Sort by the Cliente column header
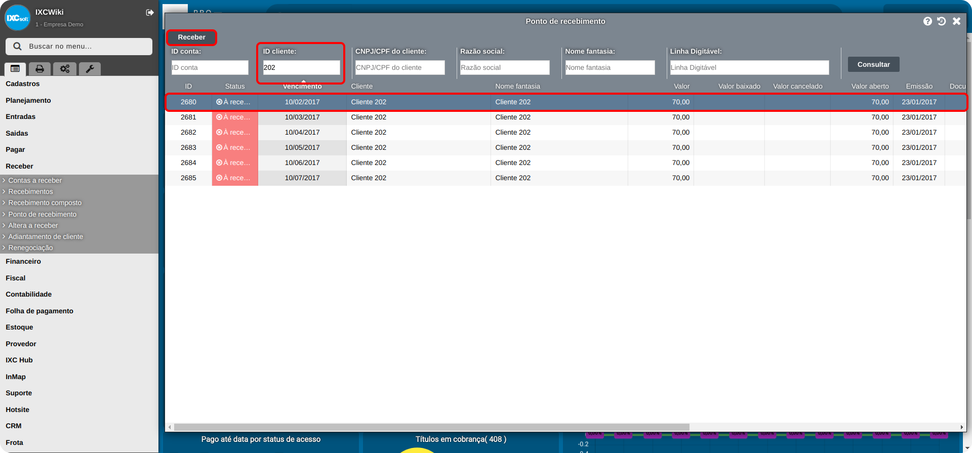972x453 pixels. tap(362, 86)
